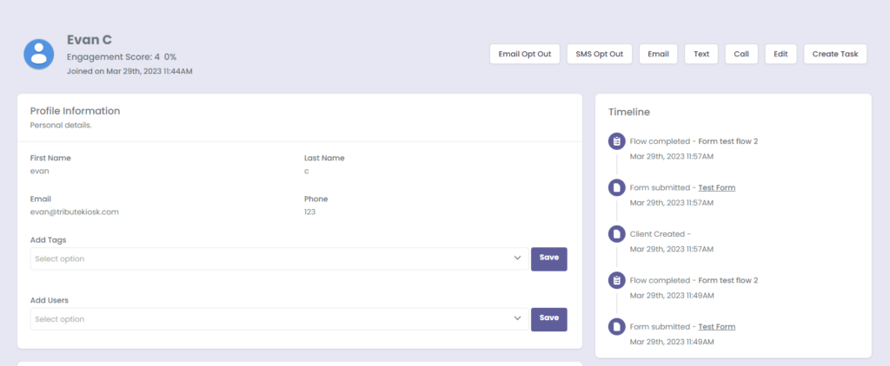
Task: Save the selected tags
Action: point(548,258)
